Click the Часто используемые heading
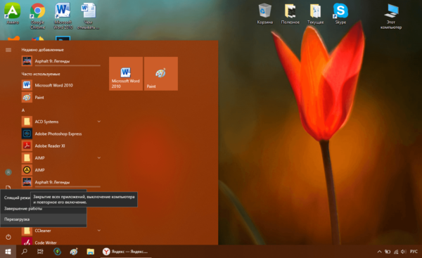The height and width of the screenshot is (258, 422). point(41,74)
